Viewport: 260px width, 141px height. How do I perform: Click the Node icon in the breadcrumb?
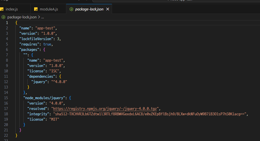tap(3, 17)
